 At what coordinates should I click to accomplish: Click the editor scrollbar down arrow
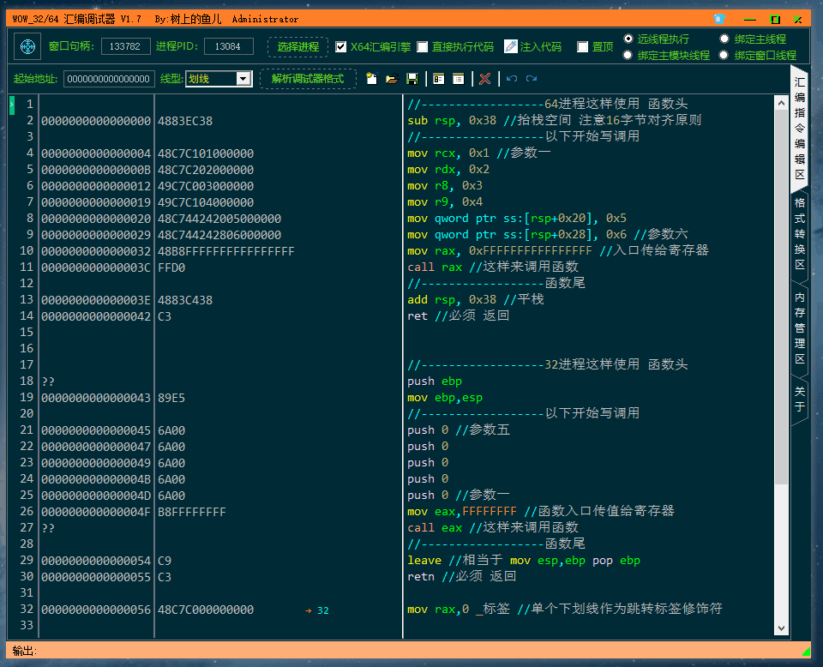click(781, 628)
